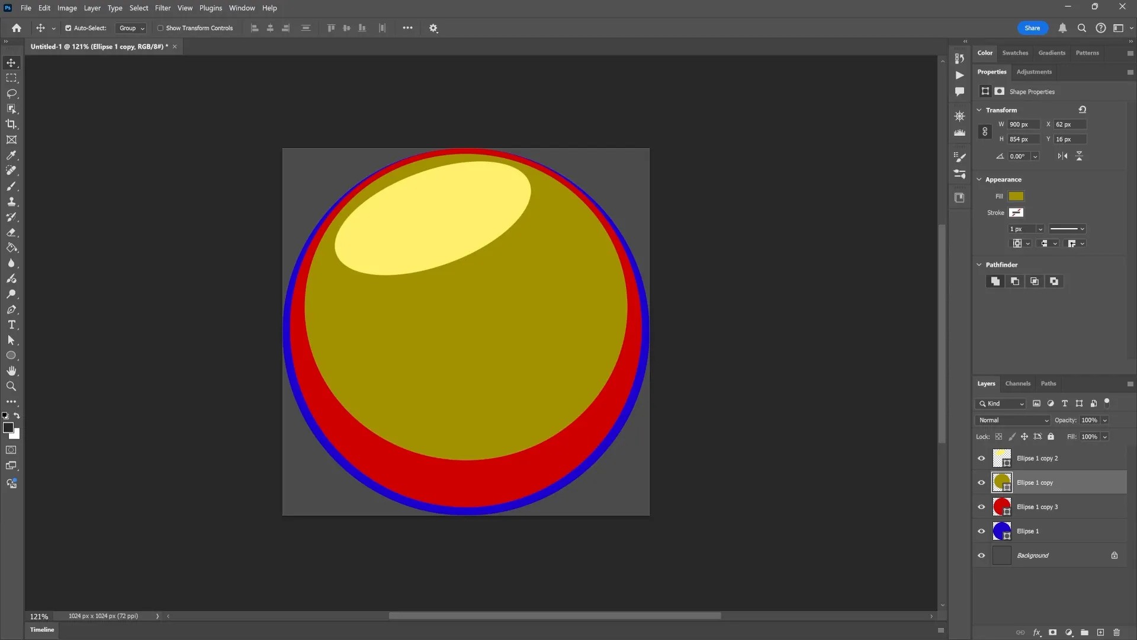
Task: Open the Auto-Select Group dropdown
Action: 131,28
